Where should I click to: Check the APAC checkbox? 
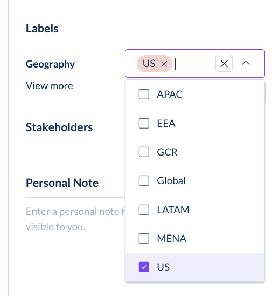pos(144,94)
